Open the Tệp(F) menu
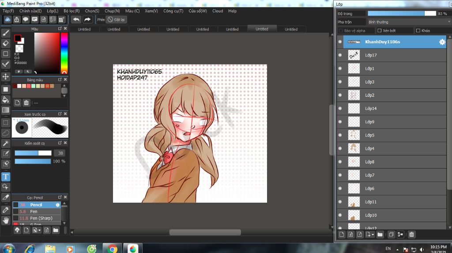The height and width of the screenshot is (253, 452). (x=8, y=11)
